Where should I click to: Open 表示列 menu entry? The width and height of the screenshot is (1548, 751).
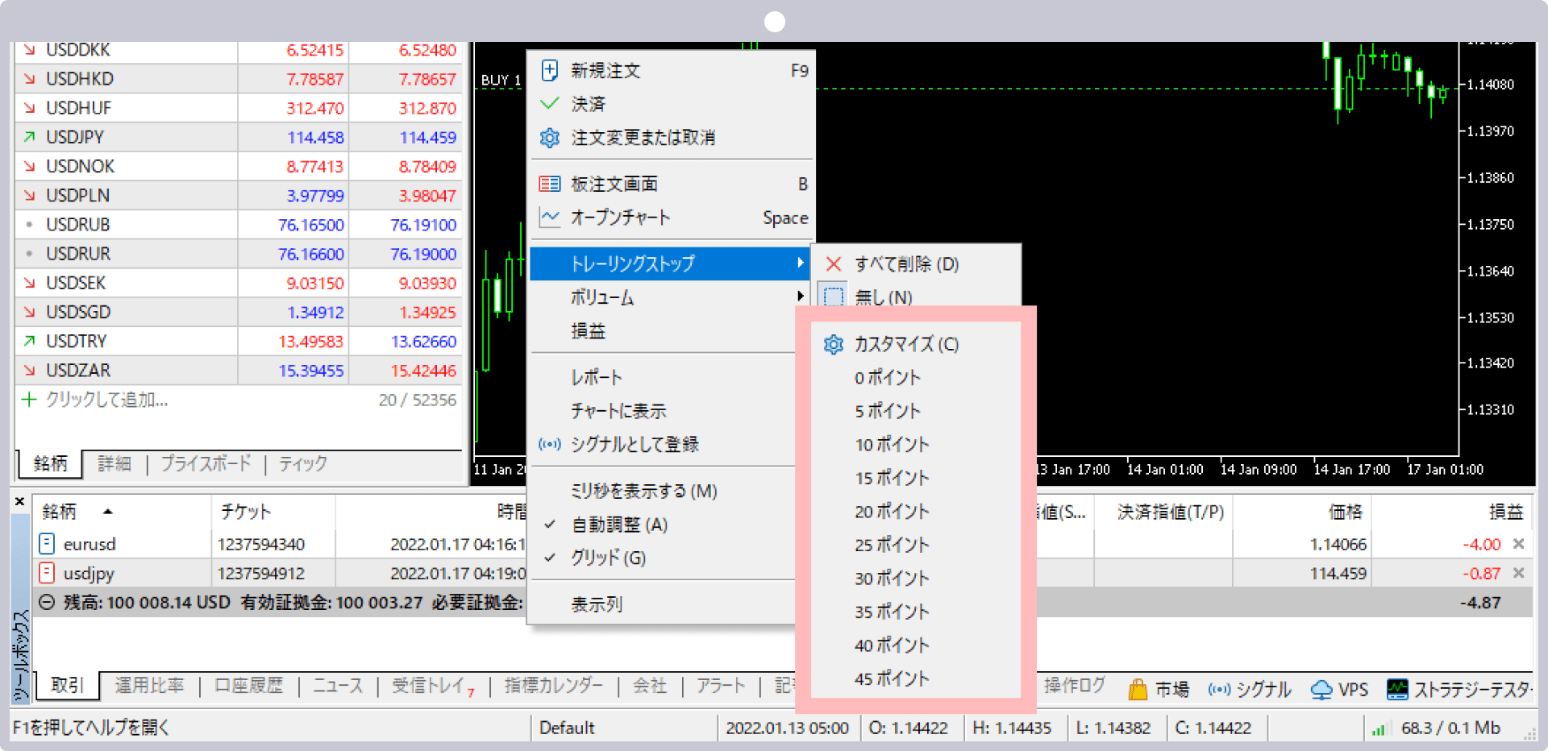(x=597, y=604)
